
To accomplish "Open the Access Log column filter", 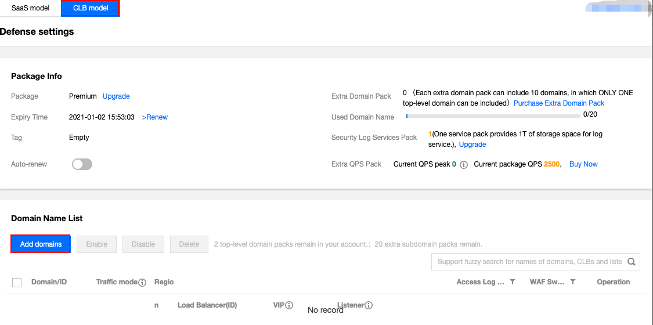I will 513,282.
